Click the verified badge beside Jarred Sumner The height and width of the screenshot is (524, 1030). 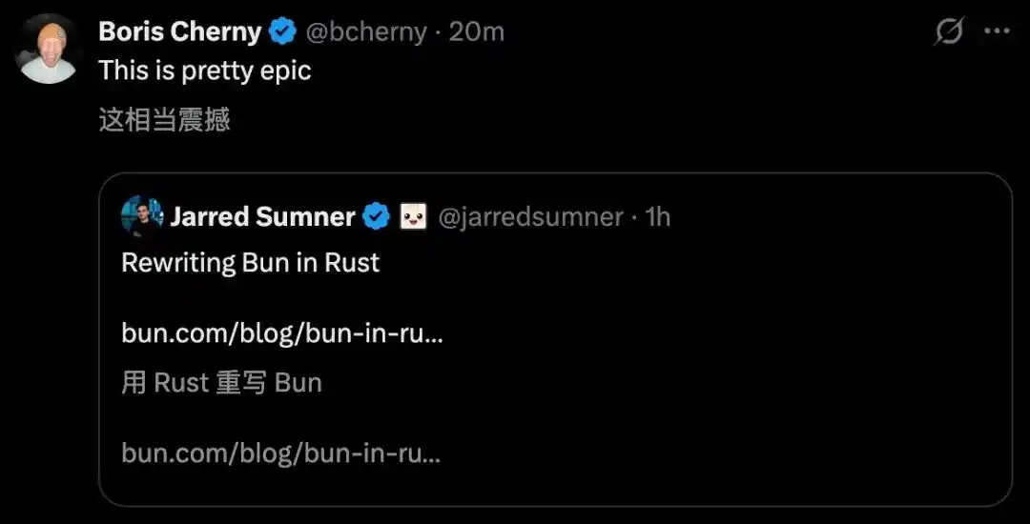pos(377,216)
